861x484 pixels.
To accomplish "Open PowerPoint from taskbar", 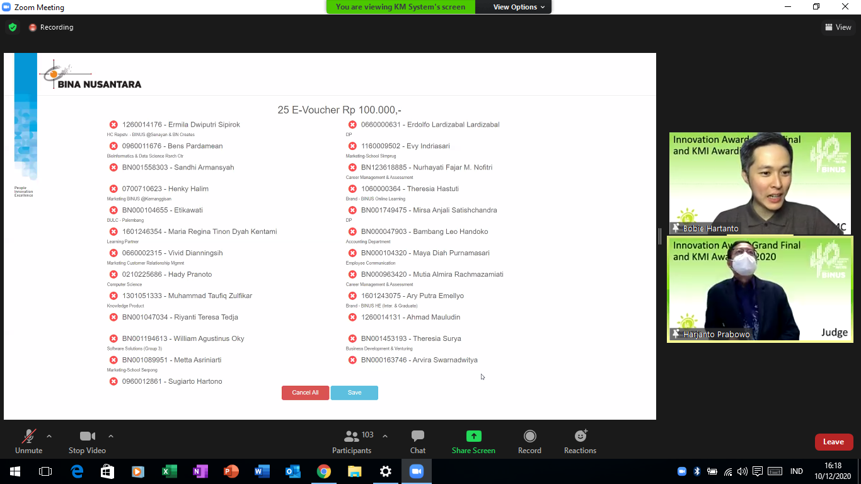I will tap(231, 471).
